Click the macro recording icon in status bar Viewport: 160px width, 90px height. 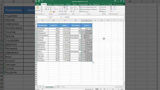coord(42,89)
